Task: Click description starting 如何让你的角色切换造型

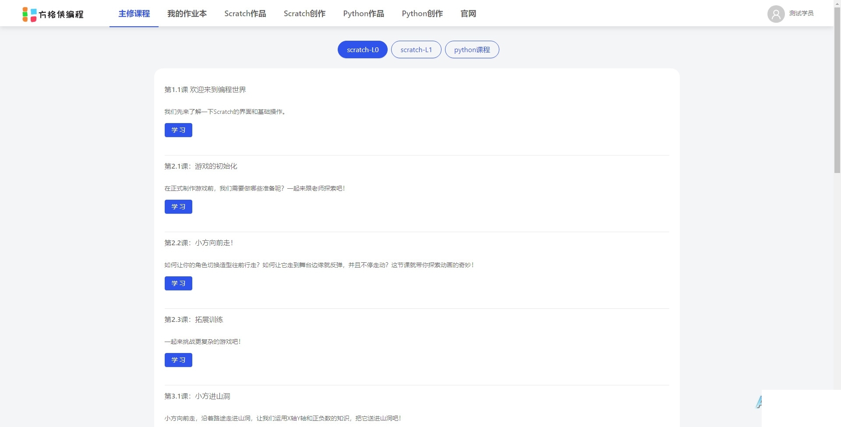Action: pyautogui.click(x=319, y=265)
